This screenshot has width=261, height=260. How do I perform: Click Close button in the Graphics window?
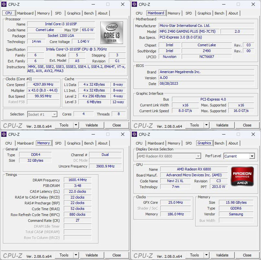pyautogui.click(x=247, y=255)
